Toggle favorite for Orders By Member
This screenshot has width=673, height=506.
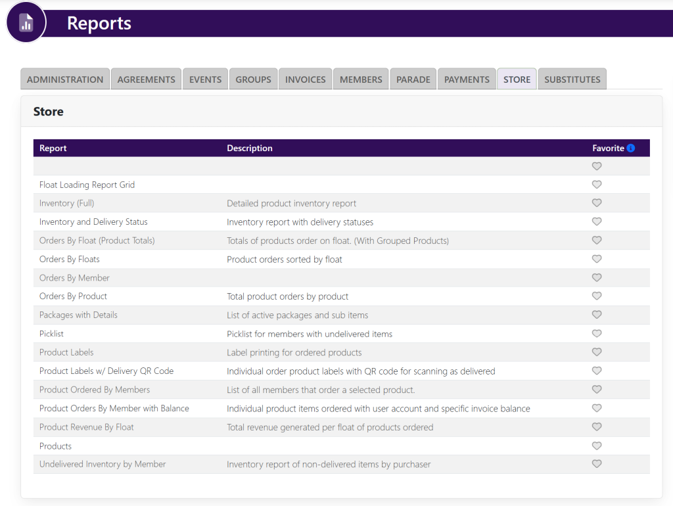point(597,278)
